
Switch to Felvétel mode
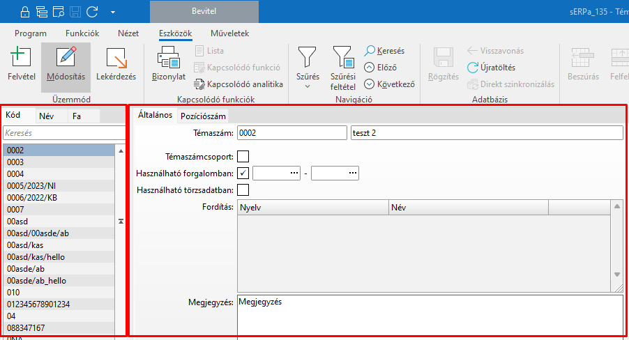point(21,64)
